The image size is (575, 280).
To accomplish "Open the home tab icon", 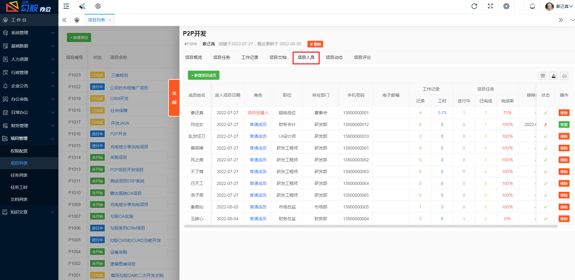I will [x=77, y=20].
